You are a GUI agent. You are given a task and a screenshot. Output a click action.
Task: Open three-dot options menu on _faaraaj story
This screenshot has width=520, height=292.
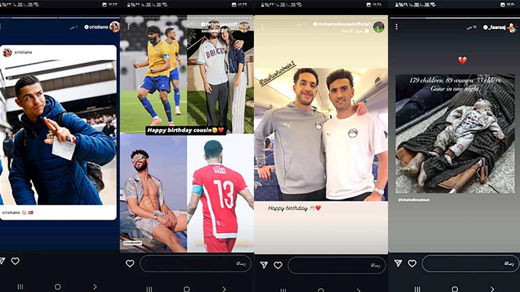pos(397,27)
